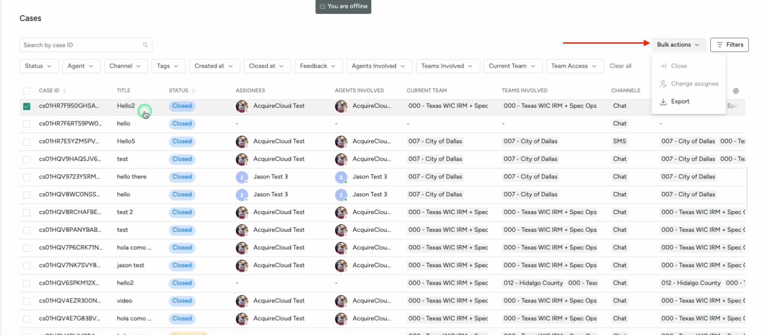Expand the Feedback filter dropdown
This screenshot has height=335, width=763.
tap(319, 66)
